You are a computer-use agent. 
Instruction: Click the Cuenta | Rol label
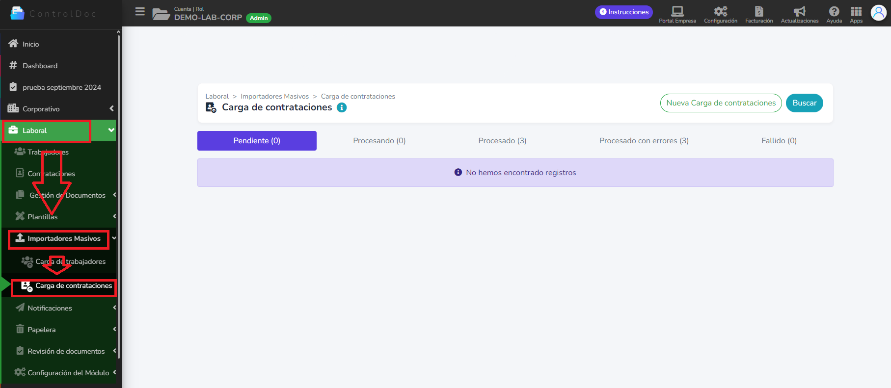189,9
